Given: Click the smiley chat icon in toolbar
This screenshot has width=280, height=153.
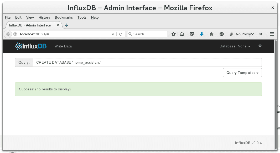Looking at the screenshot, I should pos(222,34).
